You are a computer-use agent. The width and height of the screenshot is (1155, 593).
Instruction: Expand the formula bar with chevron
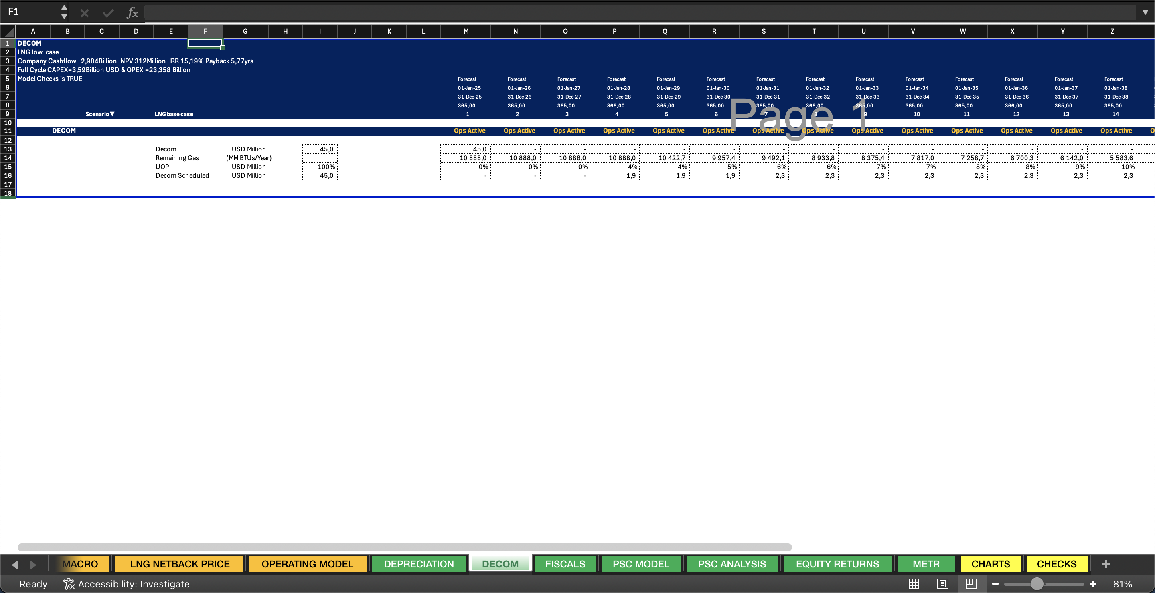click(x=1145, y=12)
